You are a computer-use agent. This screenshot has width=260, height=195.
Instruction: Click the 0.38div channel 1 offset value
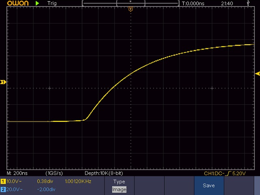pyautogui.click(x=45, y=181)
